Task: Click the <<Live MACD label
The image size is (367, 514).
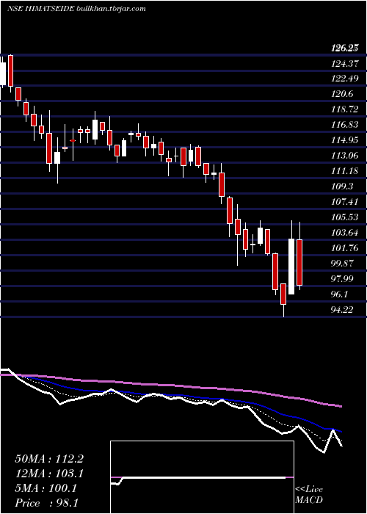Action: 309,495
